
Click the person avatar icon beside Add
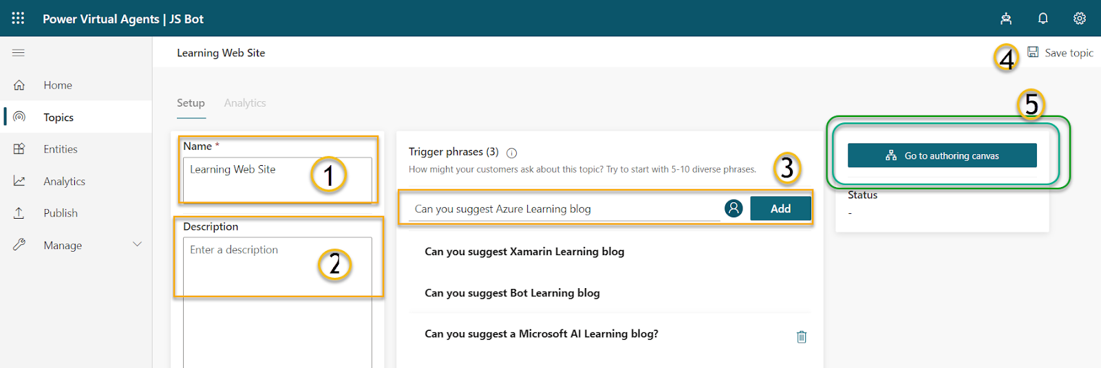click(734, 208)
